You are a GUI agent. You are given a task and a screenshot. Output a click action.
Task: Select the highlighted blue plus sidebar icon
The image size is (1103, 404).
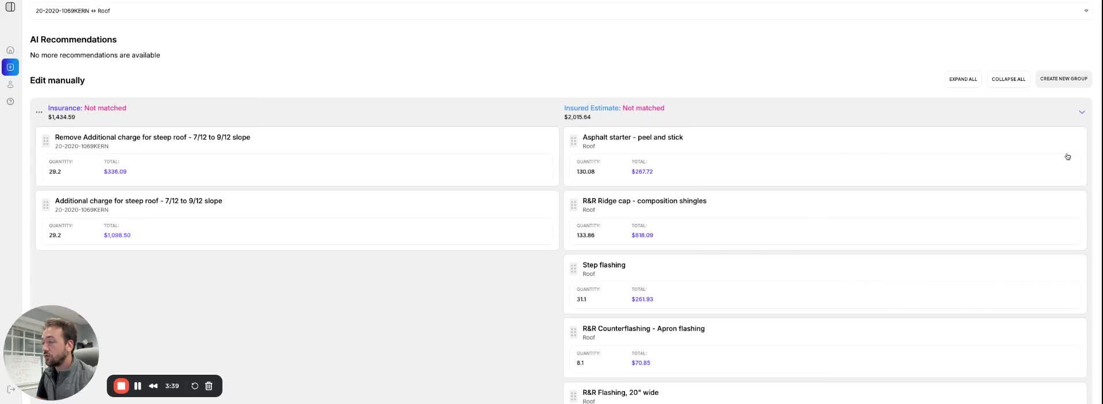tap(10, 67)
